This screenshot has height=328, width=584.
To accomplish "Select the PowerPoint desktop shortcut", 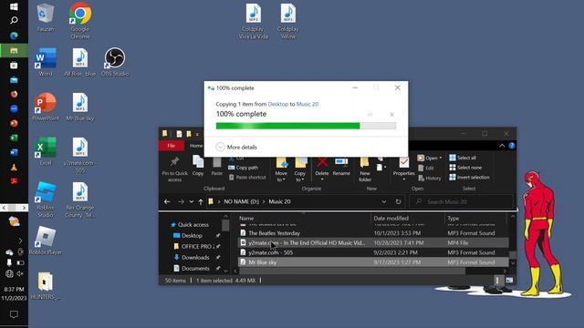I will [x=46, y=107].
